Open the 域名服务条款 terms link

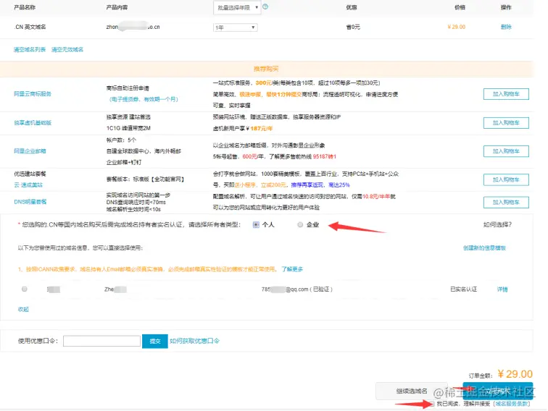(512, 404)
